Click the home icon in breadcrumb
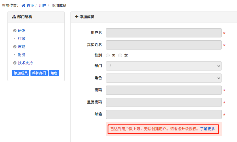The height and width of the screenshot is (142, 237). click(23, 5)
